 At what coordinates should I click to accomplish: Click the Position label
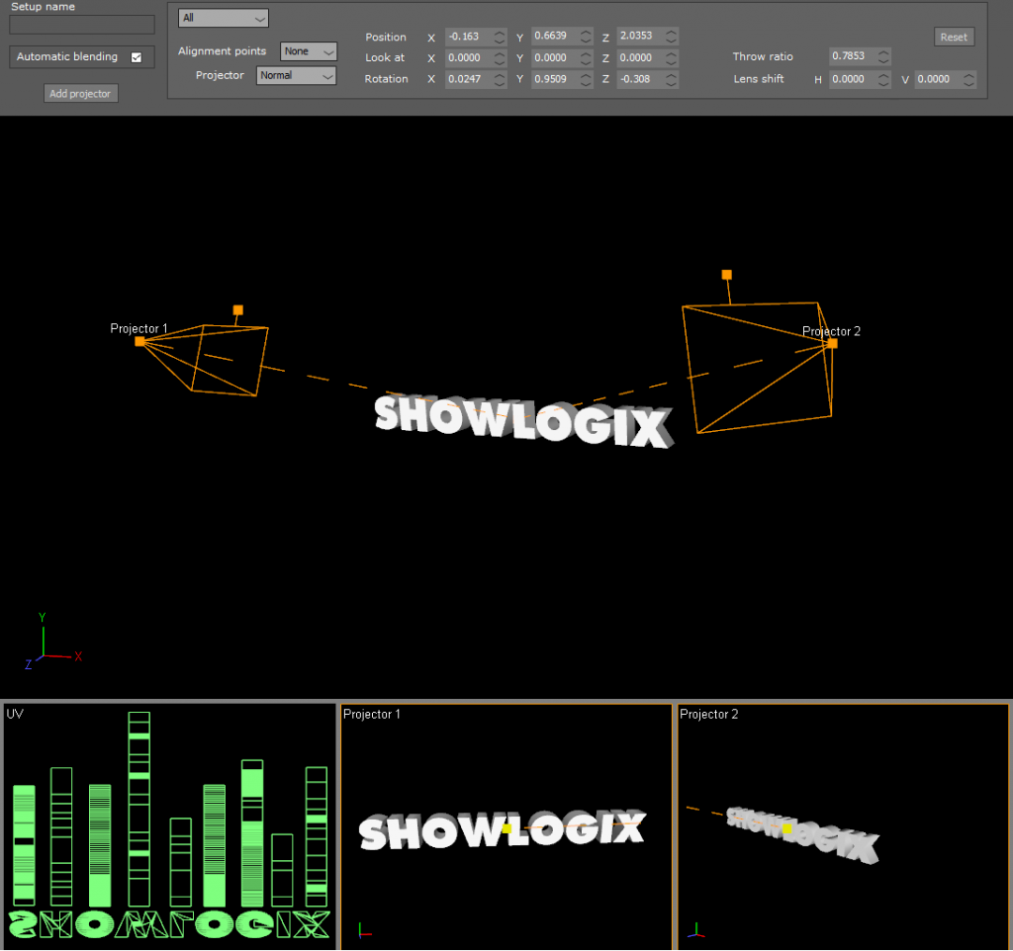pyautogui.click(x=386, y=38)
